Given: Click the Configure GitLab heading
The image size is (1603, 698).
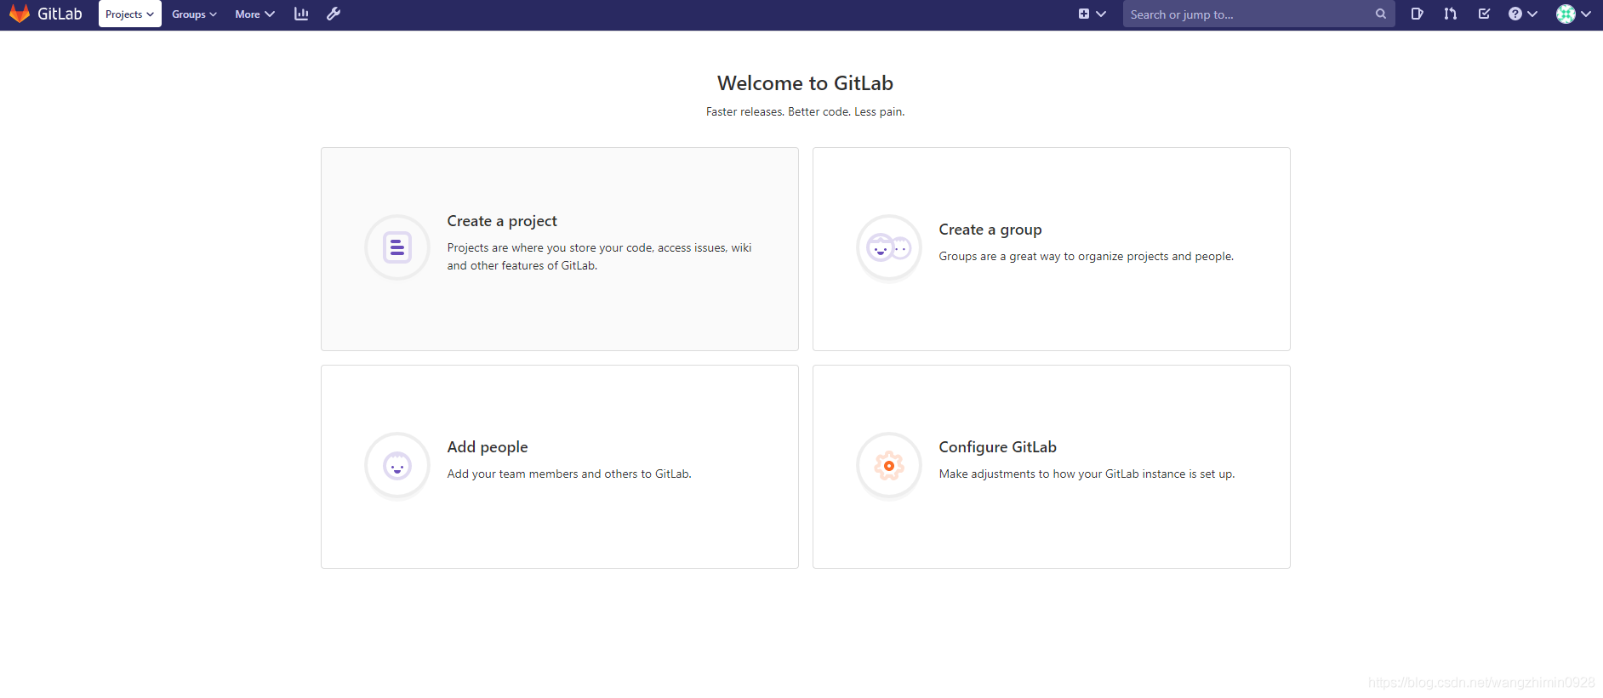Looking at the screenshot, I should [998, 447].
